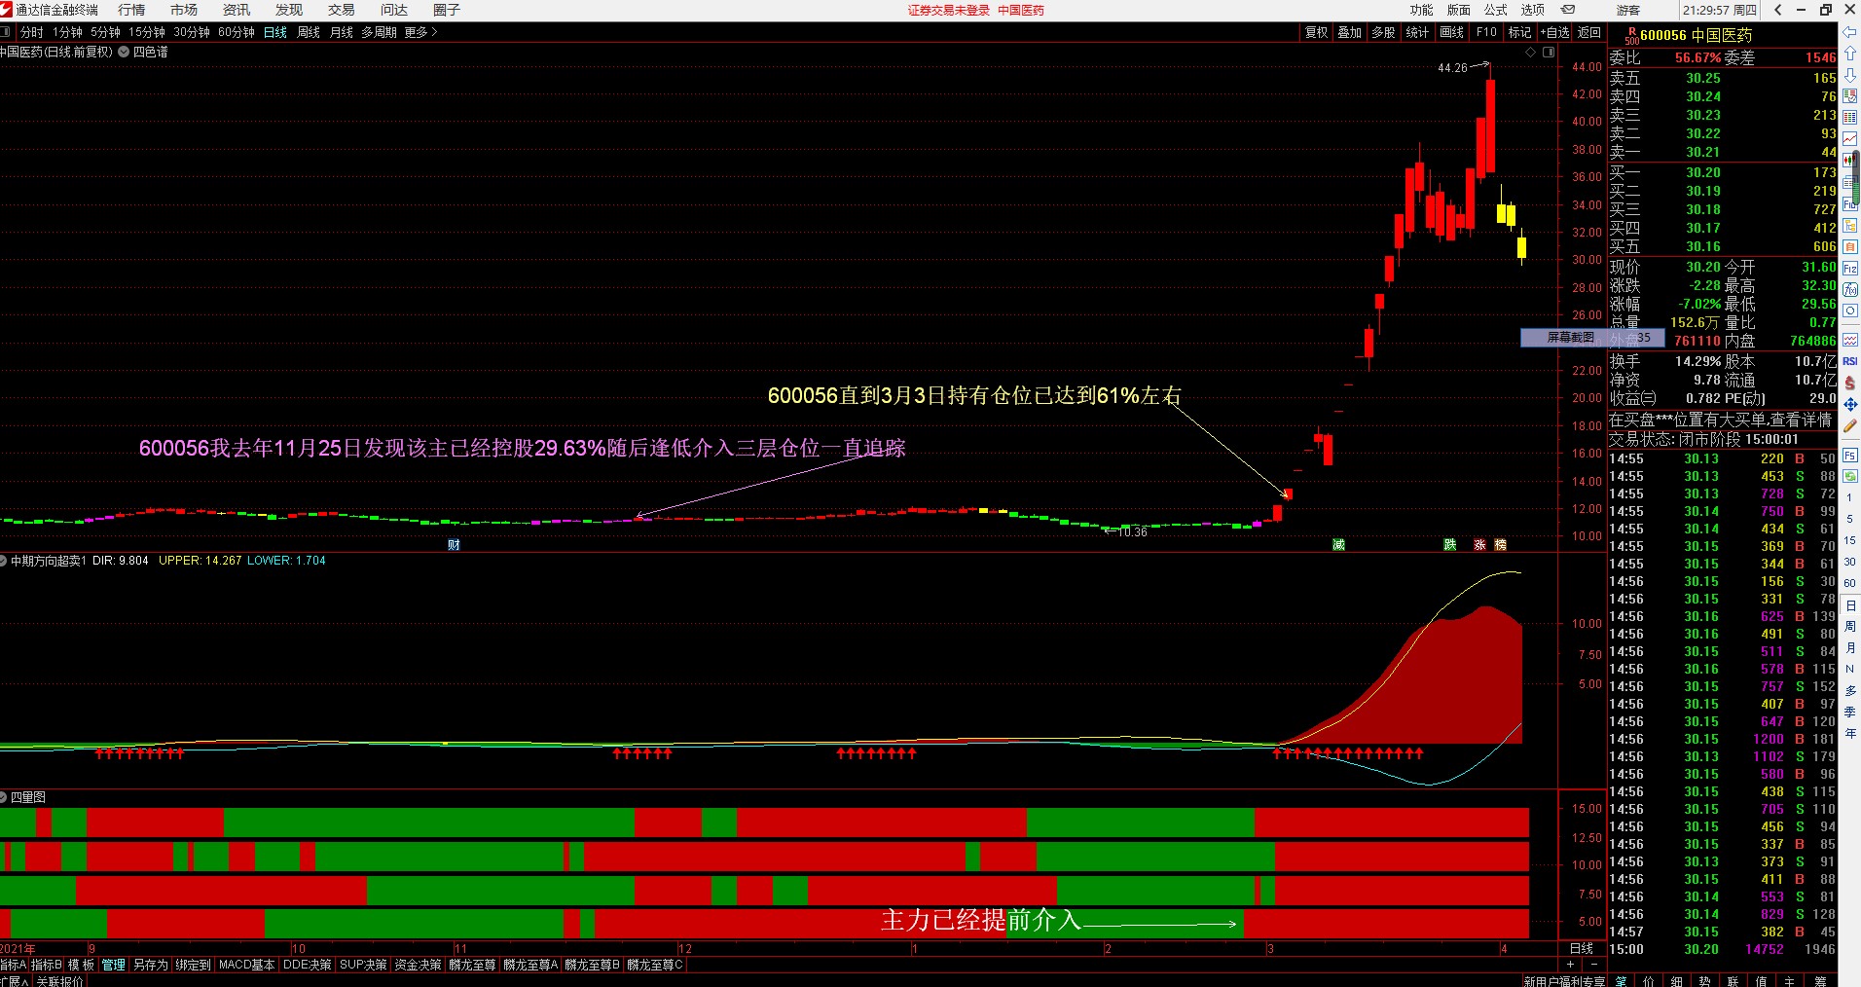Click the RSI indicator icon in sidebar
The width and height of the screenshot is (1861, 987).
coord(1850,361)
